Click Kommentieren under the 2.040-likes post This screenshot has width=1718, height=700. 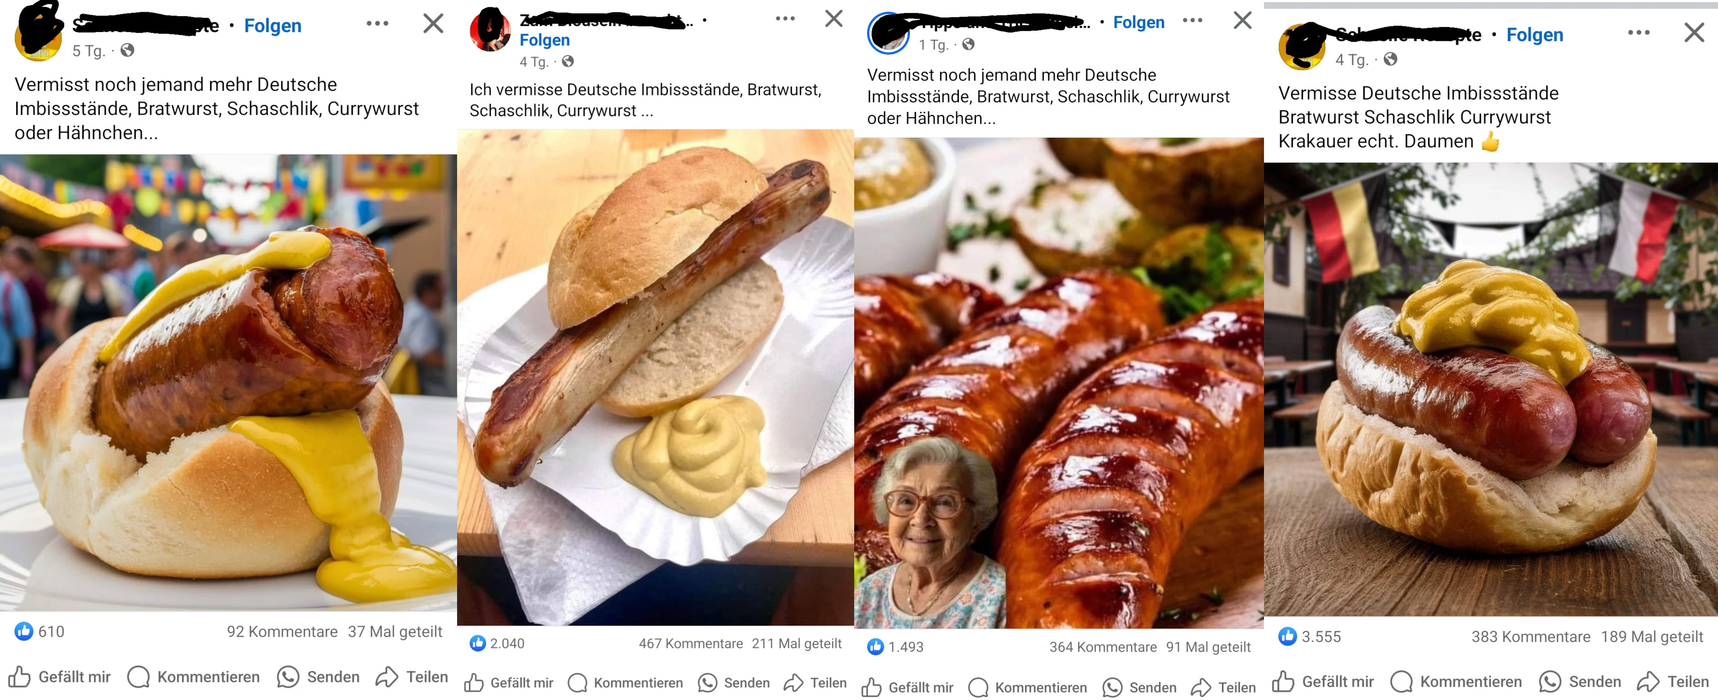(626, 682)
